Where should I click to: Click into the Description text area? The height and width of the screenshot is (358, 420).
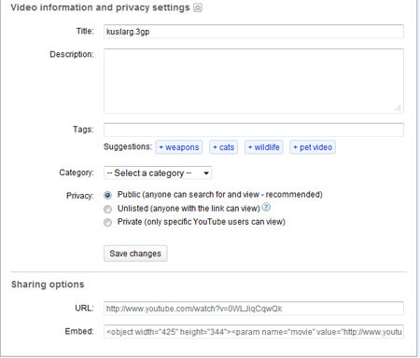coord(254,81)
